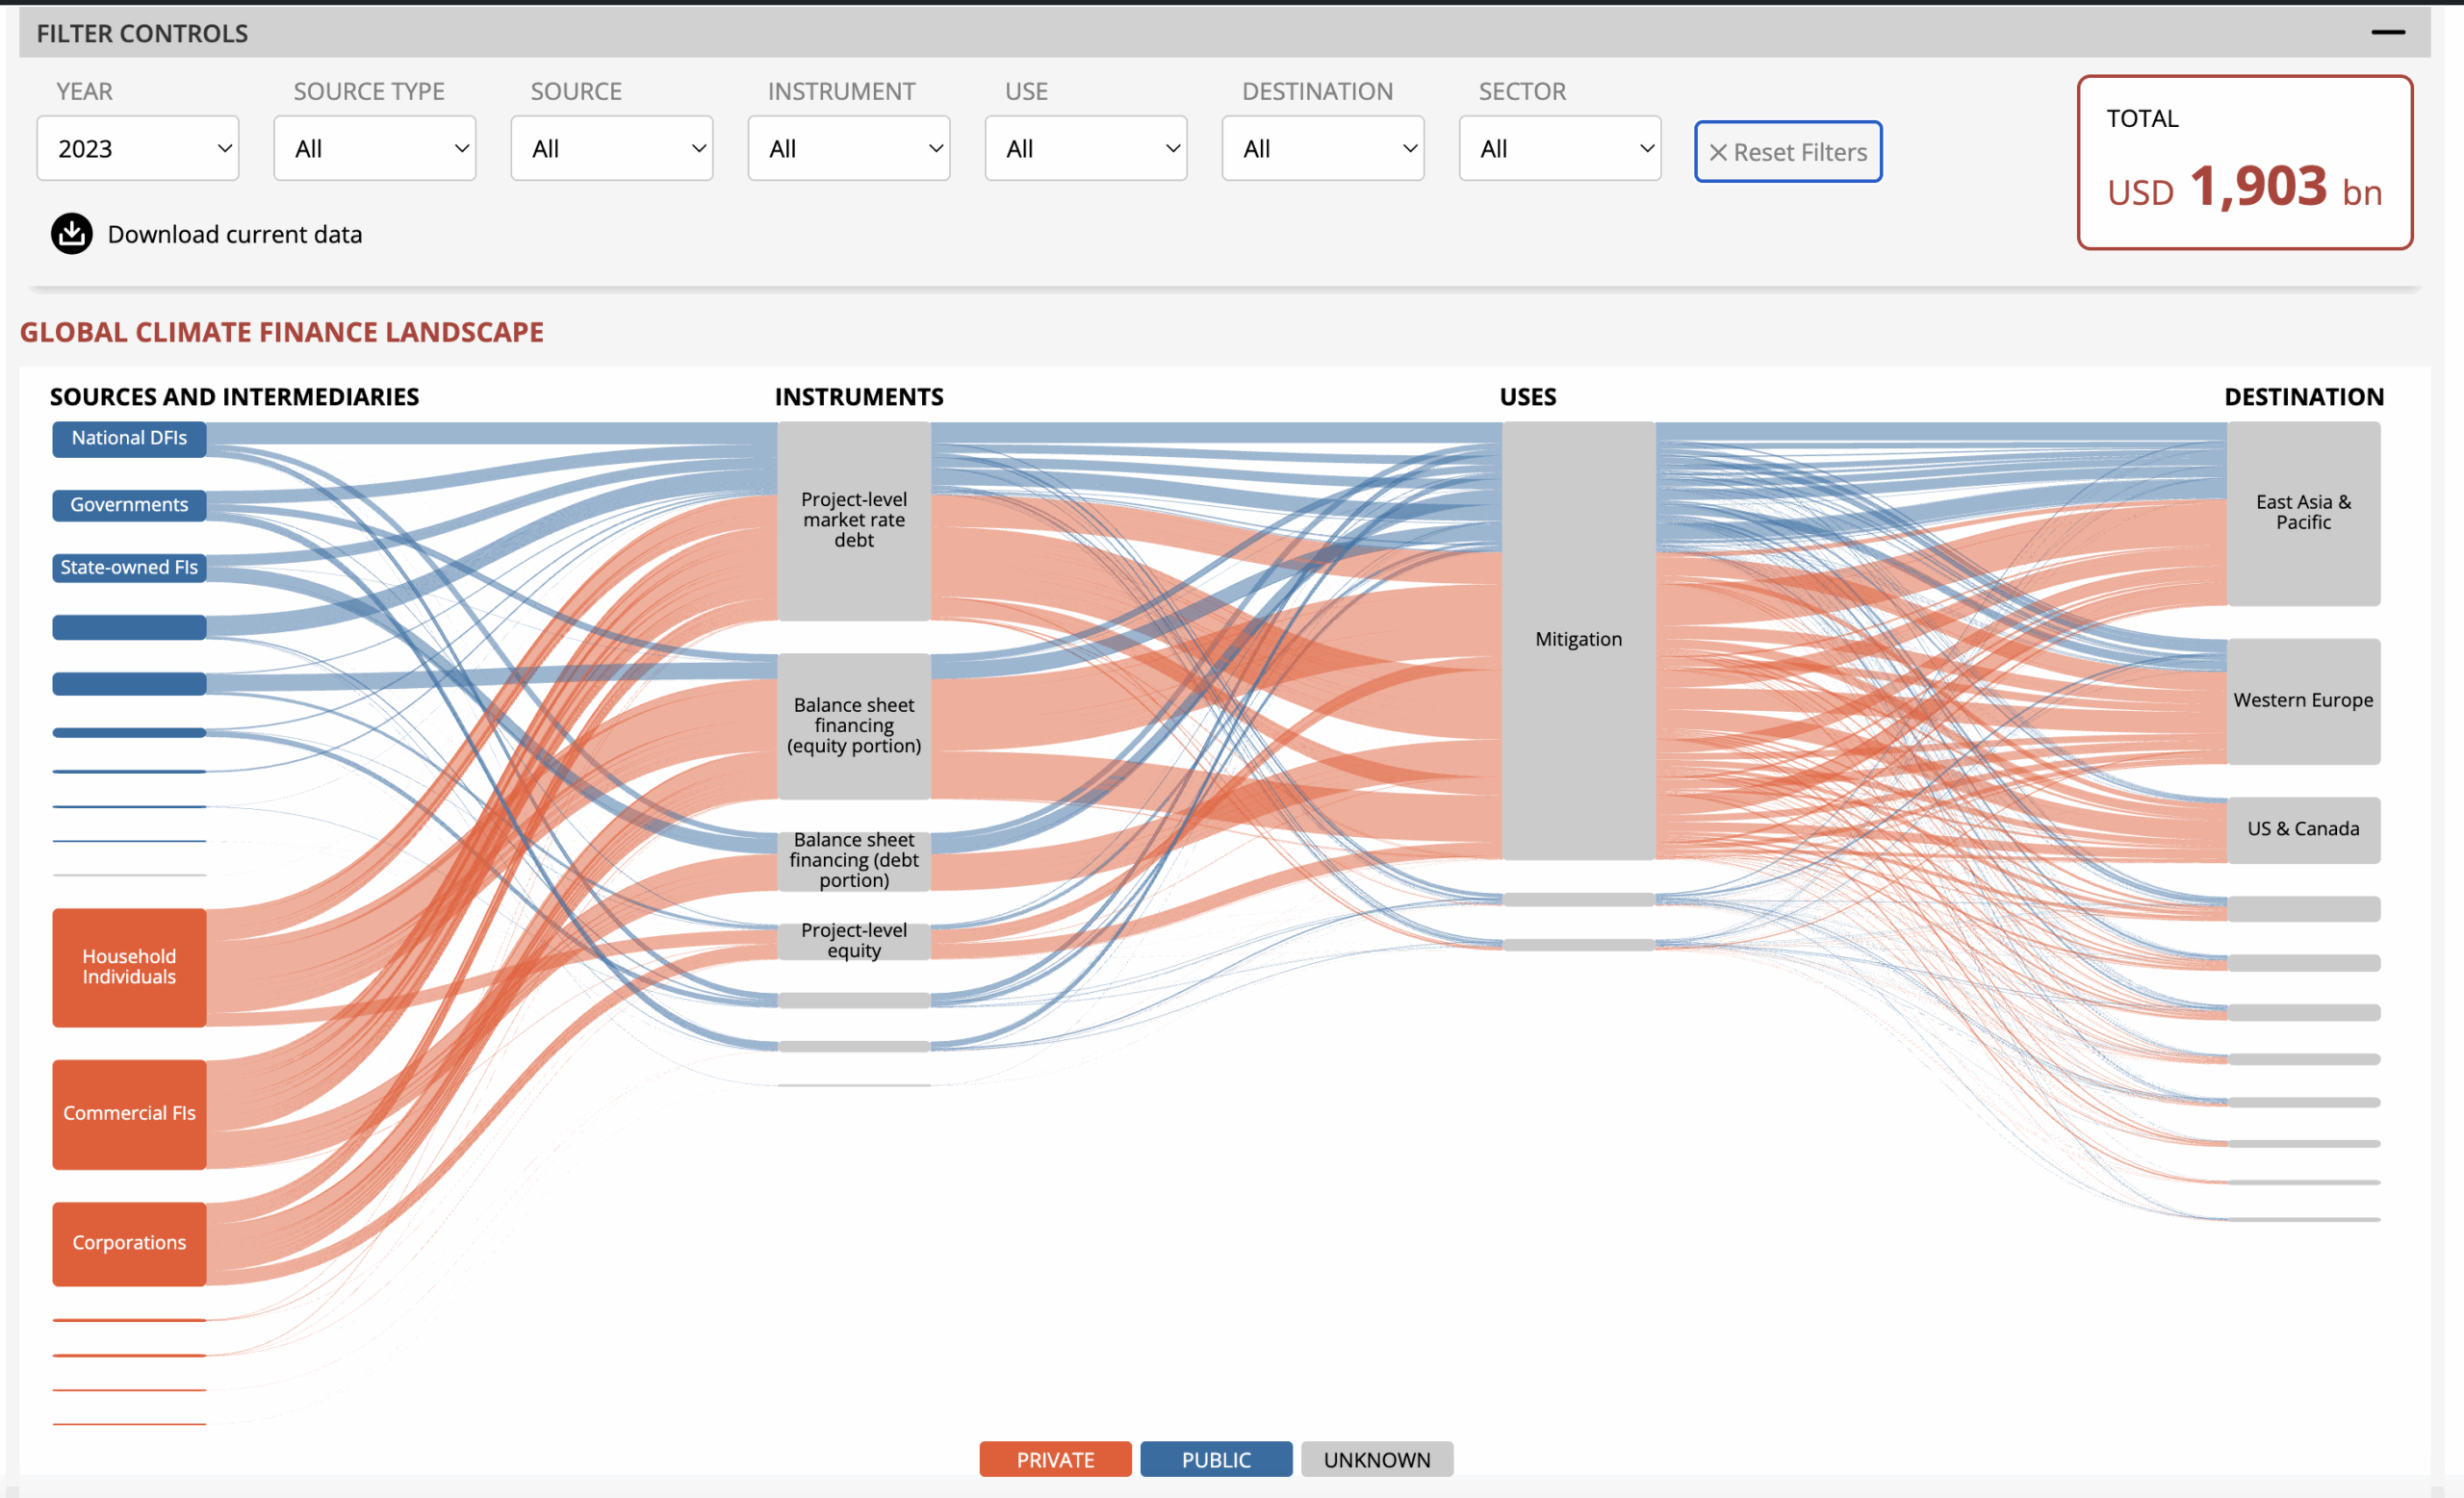Select the Western Europe destination node
This screenshot has width=2464, height=1498.
point(2303,700)
